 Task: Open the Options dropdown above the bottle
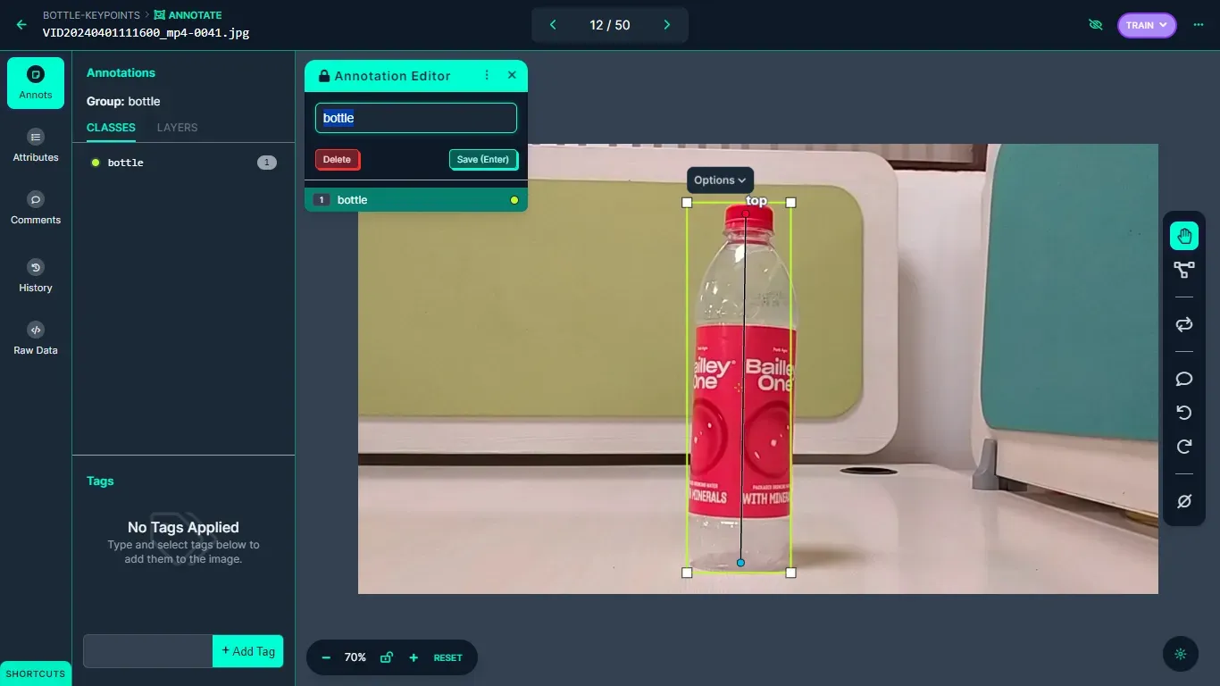(720, 180)
